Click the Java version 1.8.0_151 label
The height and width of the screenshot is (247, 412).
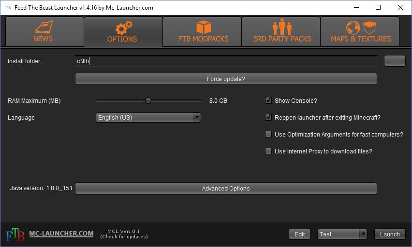[41, 188]
